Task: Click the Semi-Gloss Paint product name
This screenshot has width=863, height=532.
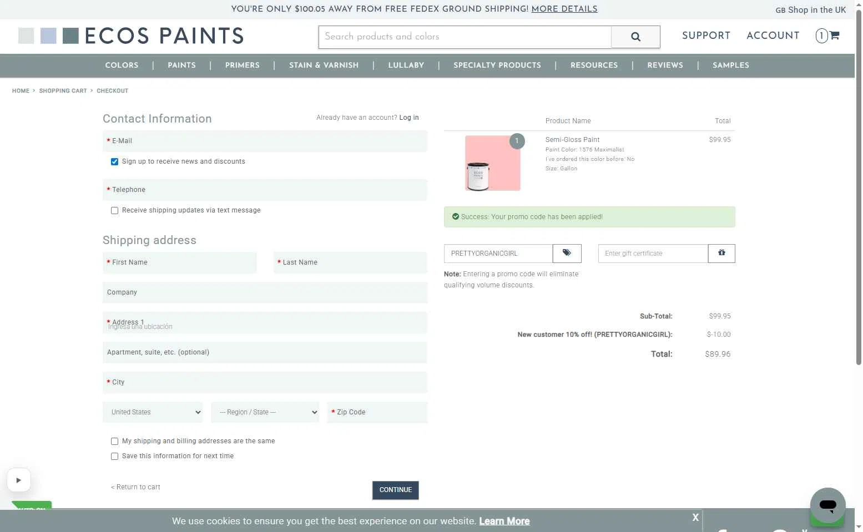Action: pyautogui.click(x=572, y=140)
